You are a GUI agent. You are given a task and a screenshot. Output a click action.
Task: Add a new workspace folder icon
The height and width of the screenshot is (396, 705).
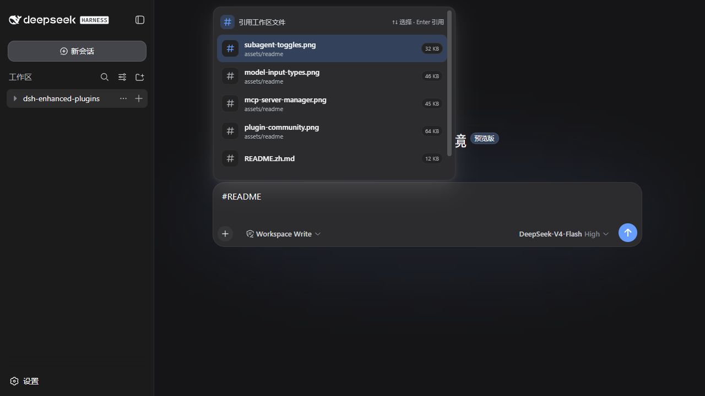coord(140,77)
